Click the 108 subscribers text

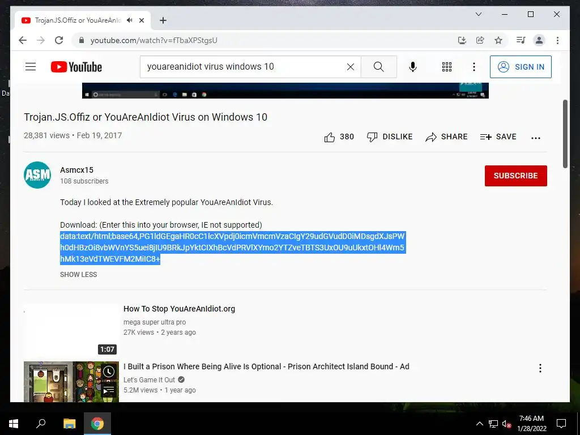pos(84,181)
